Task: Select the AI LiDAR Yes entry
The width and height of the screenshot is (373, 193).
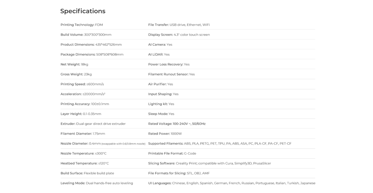Action: [x=159, y=54]
